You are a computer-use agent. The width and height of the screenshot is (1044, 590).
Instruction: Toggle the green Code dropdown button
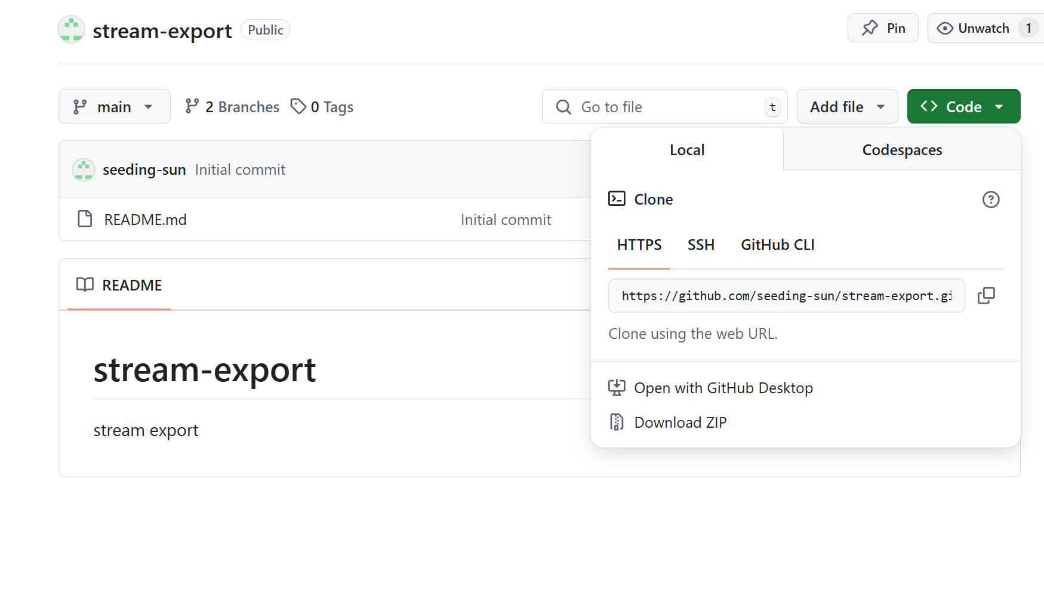(x=963, y=106)
